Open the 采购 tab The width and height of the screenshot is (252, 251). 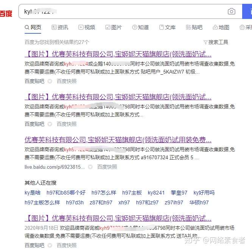(246, 27)
